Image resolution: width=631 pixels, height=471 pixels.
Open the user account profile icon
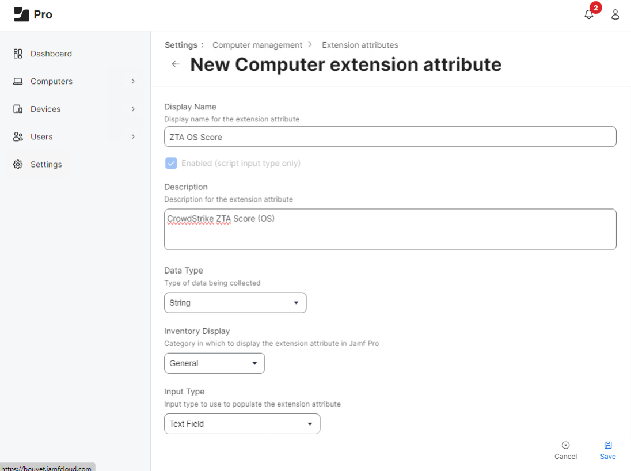coord(615,14)
